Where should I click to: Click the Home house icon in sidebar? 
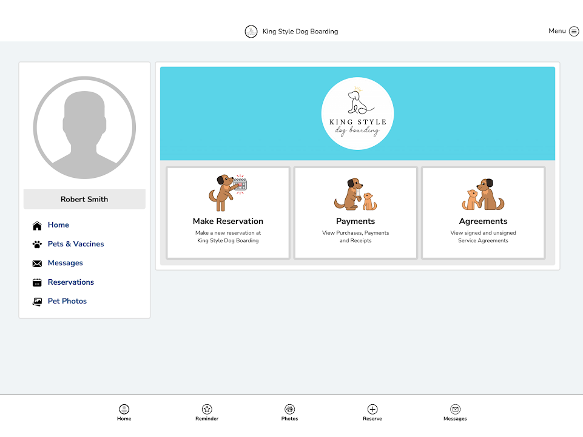(x=37, y=226)
